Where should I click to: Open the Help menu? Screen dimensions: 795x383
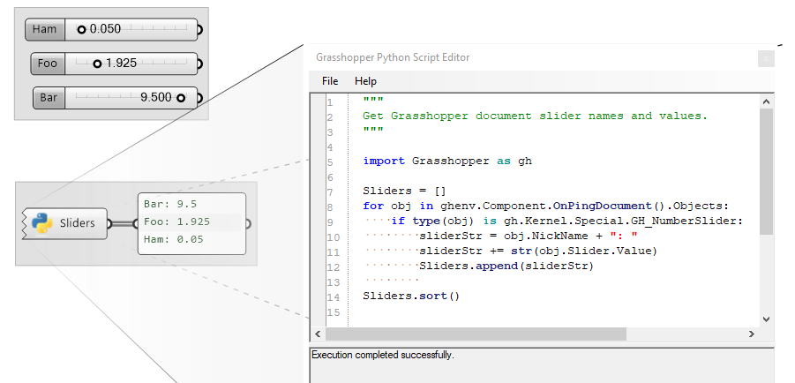[365, 81]
